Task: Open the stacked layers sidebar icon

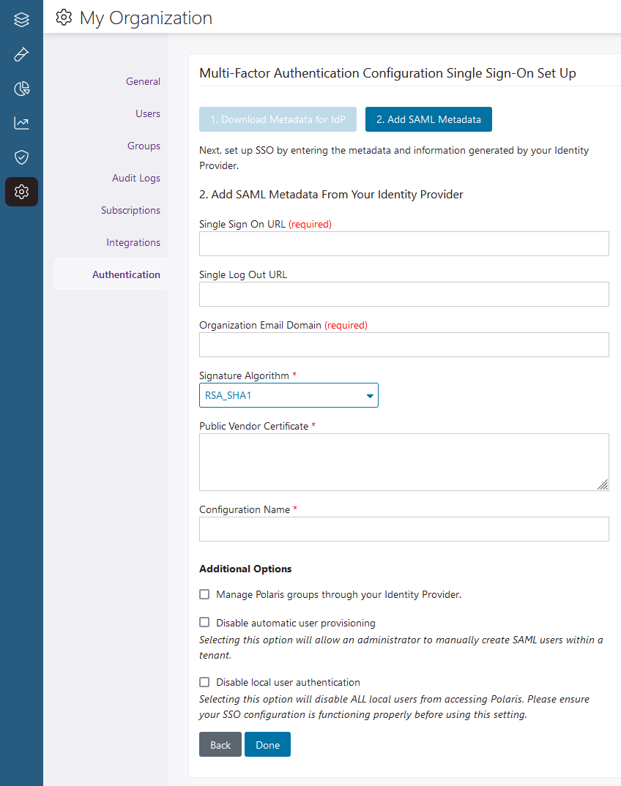Action: (21, 20)
